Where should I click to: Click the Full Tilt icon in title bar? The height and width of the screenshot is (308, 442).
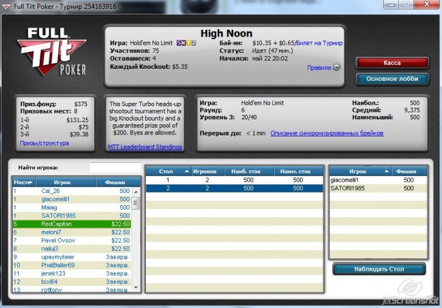click(7, 6)
